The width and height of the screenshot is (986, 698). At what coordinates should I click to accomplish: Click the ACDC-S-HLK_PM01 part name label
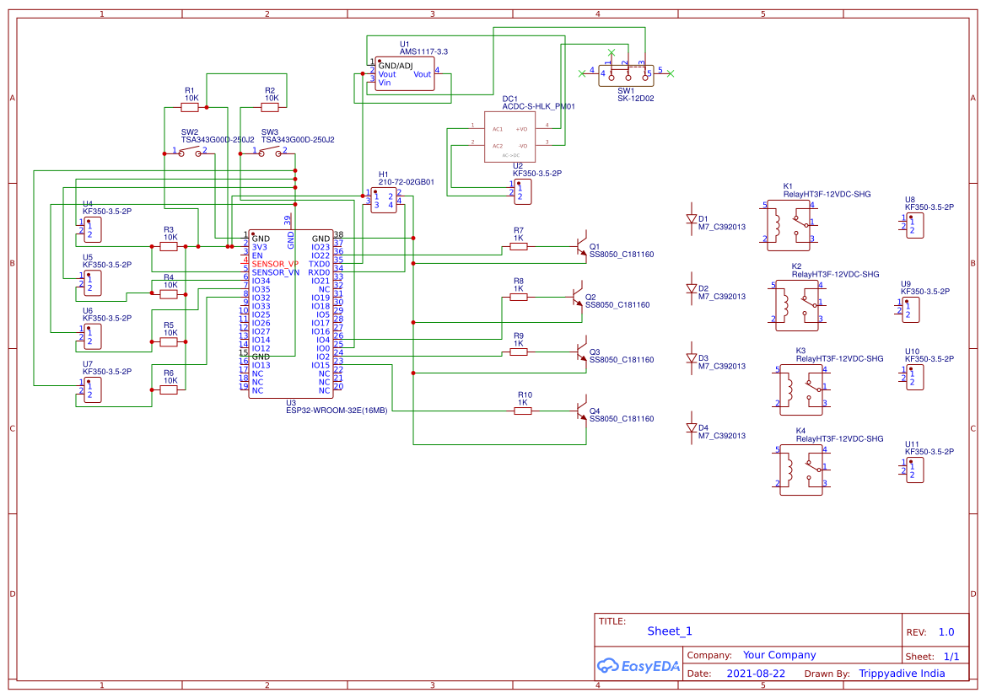coord(538,106)
